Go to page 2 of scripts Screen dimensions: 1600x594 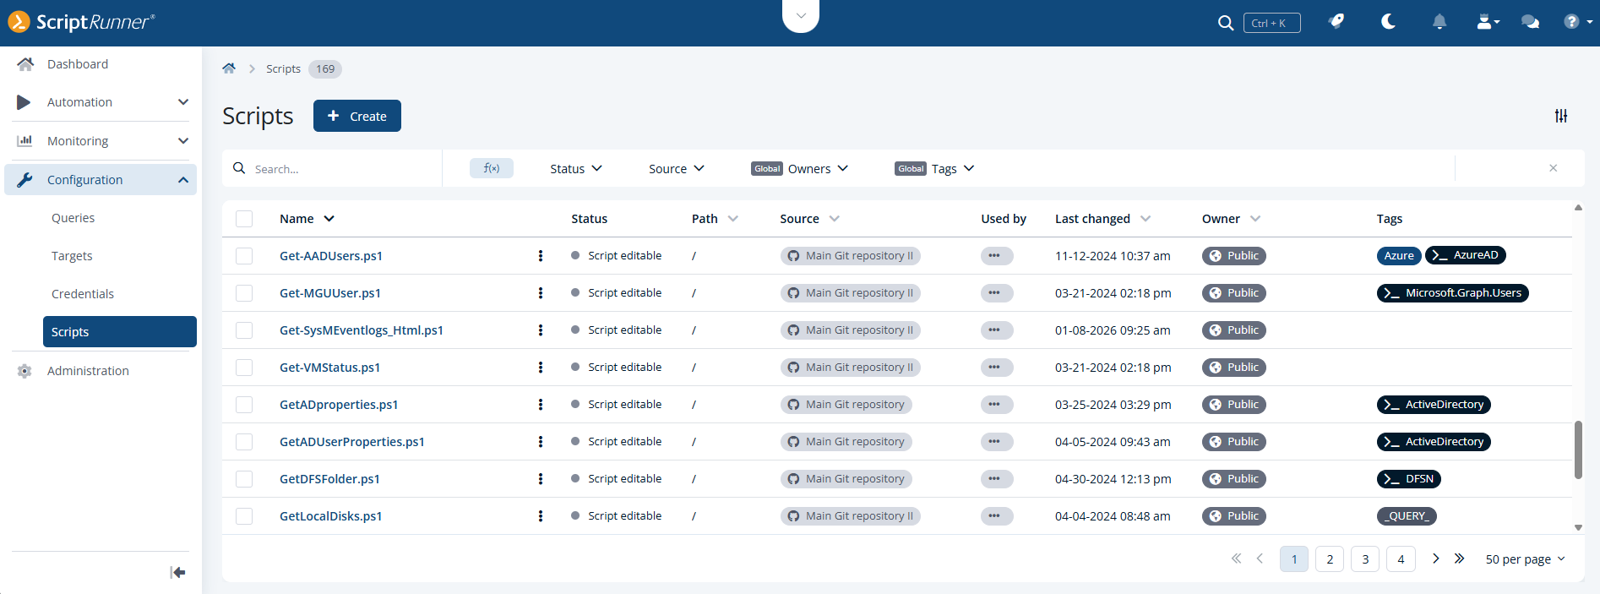[x=1330, y=559]
